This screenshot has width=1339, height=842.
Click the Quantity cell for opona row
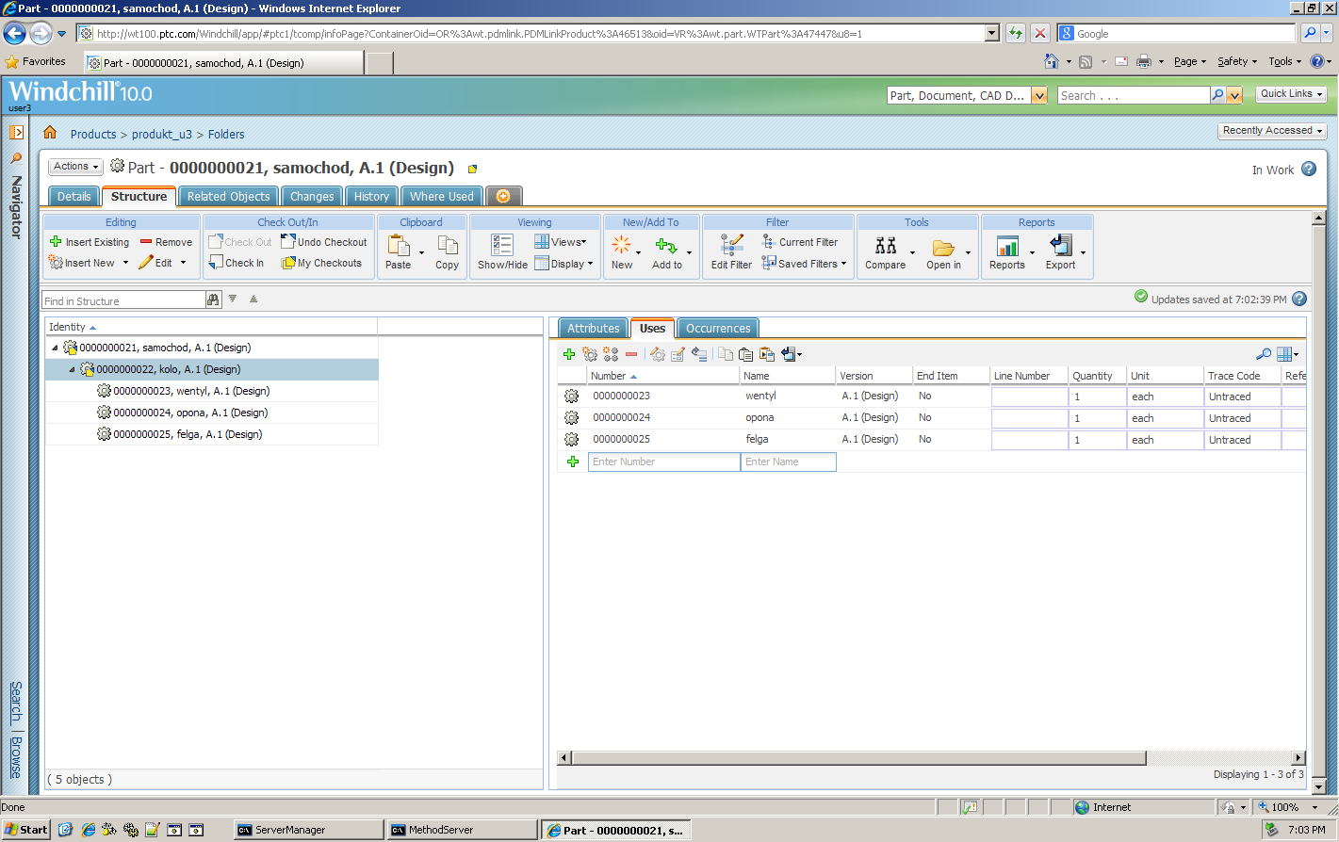pos(1098,418)
